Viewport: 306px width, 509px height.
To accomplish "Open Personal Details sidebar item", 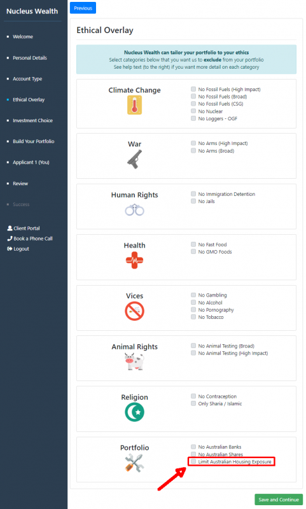I will (29, 58).
